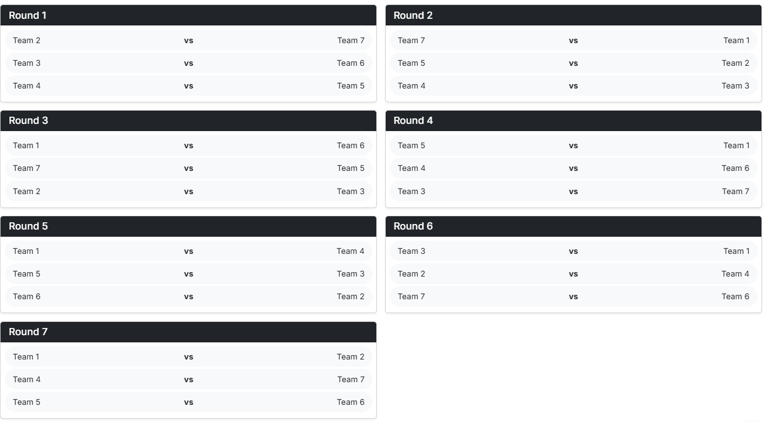Click the Round 1 header
The width and height of the screenshot is (767, 422).
click(28, 15)
